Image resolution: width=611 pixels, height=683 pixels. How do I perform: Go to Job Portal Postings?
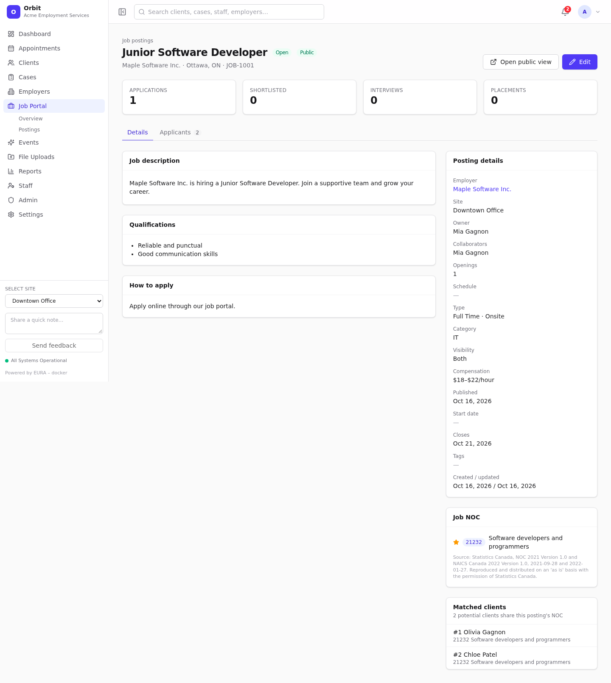point(29,130)
